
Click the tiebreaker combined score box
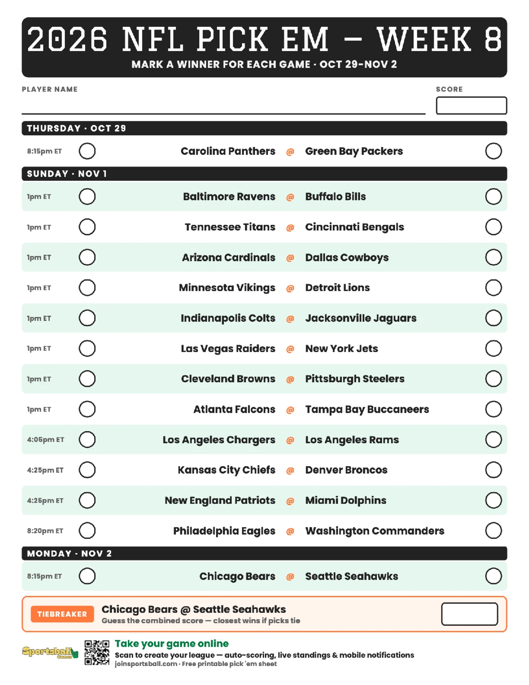(x=469, y=614)
